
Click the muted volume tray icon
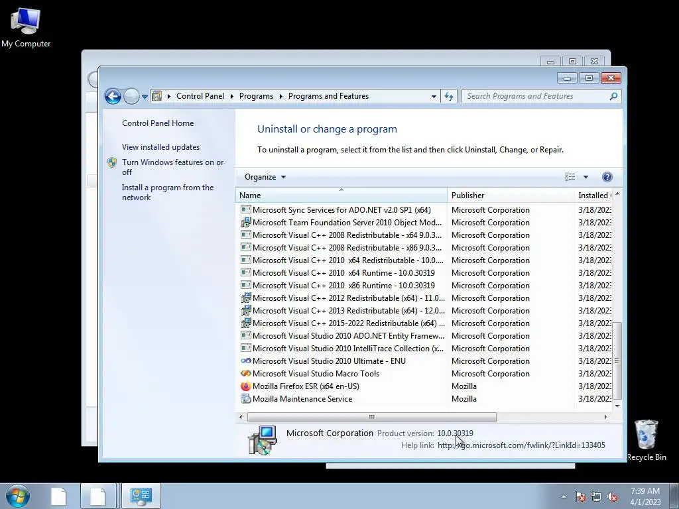[x=612, y=496]
